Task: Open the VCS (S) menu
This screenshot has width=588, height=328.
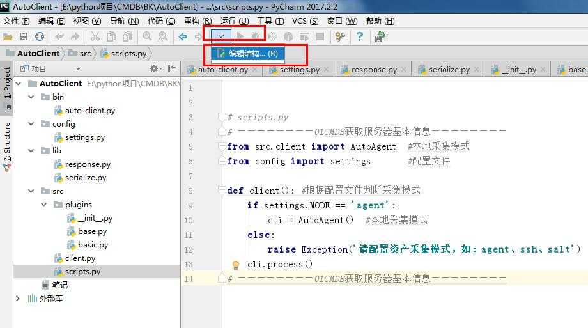Action: tap(306, 21)
